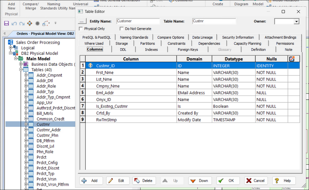Expand Business Data Objects node
This screenshot has height=190, width=309.
point(21,64)
